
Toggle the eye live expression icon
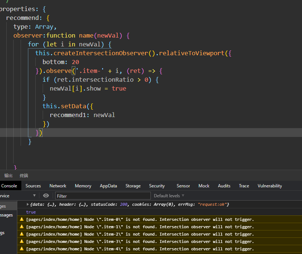click(46, 195)
